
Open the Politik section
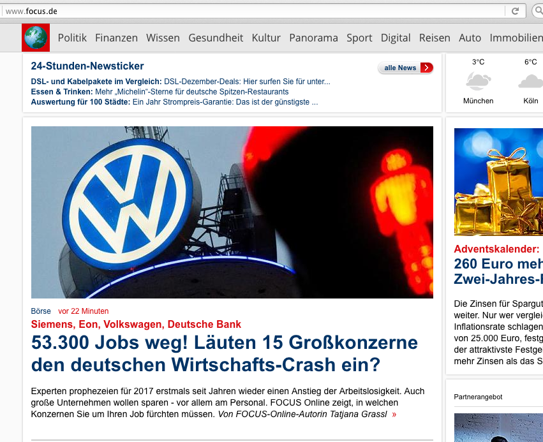click(x=72, y=38)
